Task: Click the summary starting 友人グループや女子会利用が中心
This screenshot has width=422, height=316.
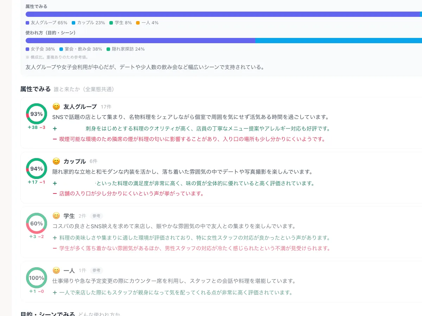Action: 145,67
